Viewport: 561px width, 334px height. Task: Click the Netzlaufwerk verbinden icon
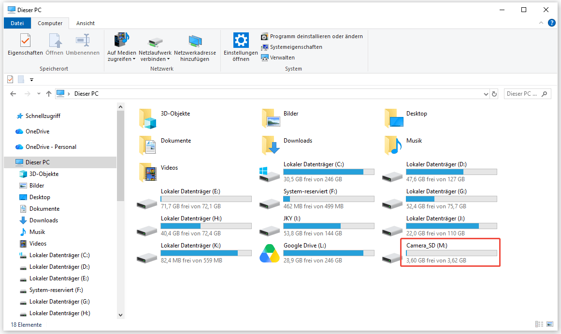(x=155, y=42)
